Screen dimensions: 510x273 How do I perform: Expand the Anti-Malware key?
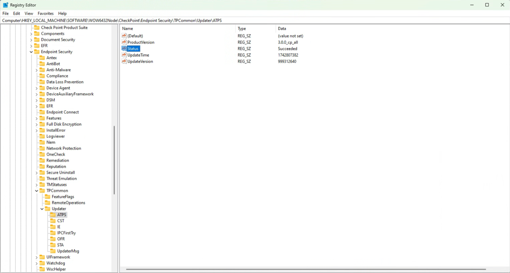click(37, 70)
